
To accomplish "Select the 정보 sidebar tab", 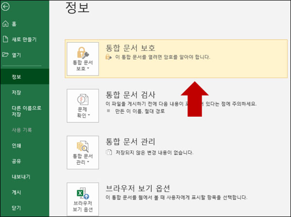I will 25,77.
